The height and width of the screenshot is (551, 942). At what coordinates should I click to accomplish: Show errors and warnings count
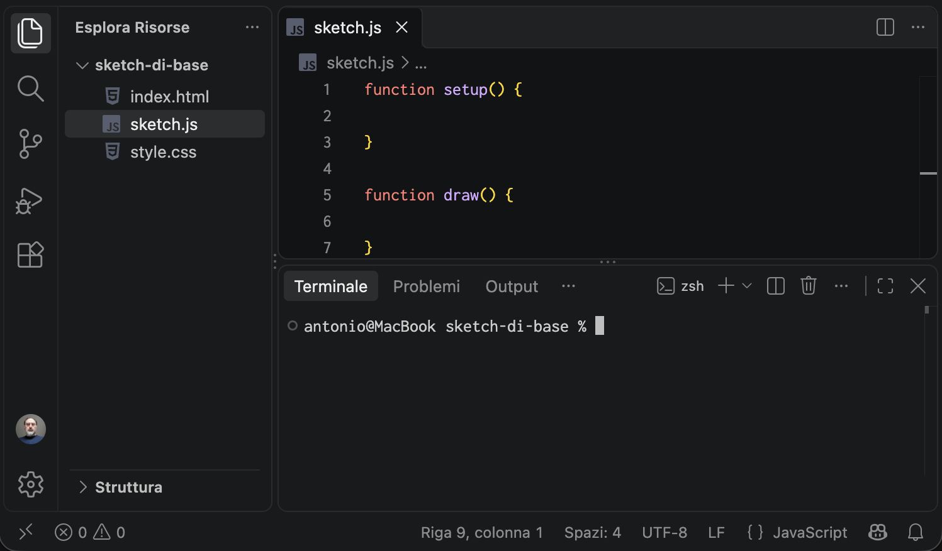(90, 532)
